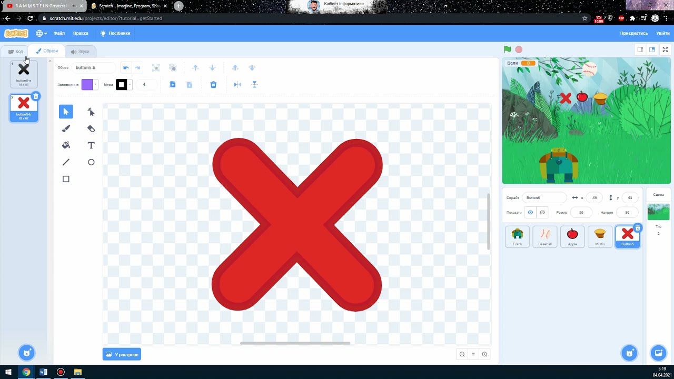The image size is (674, 379).
Task: Flip the costume horizontally
Action: click(237, 85)
